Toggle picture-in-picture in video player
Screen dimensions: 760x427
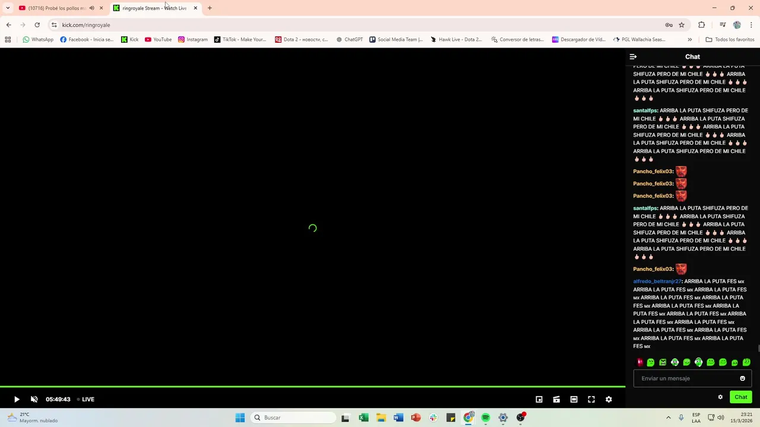(539, 399)
